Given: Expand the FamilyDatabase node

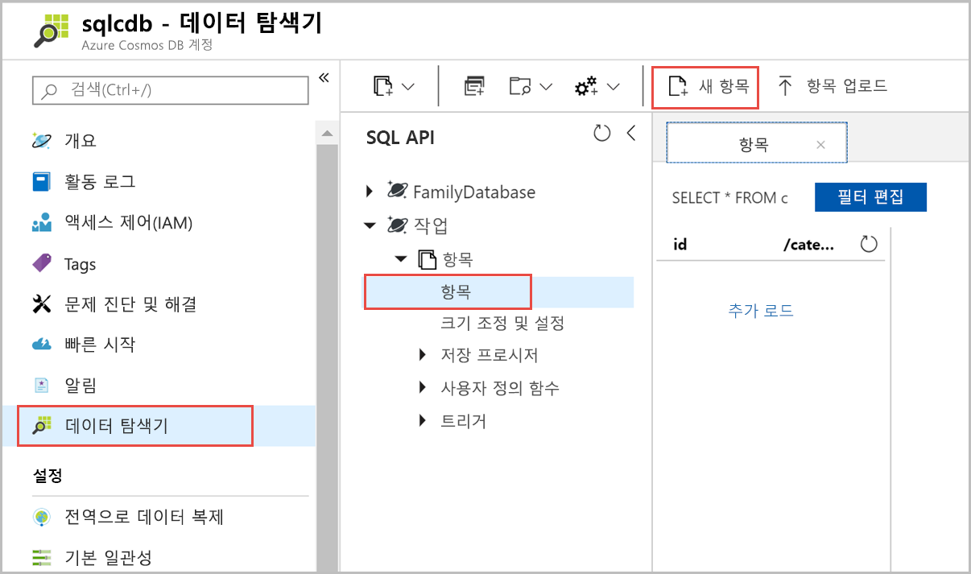Looking at the screenshot, I should pos(370,192).
